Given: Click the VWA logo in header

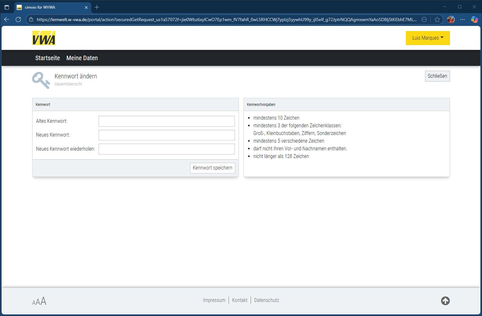Looking at the screenshot, I should pos(44,38).
